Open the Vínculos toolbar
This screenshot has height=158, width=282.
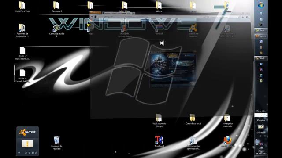261,120
